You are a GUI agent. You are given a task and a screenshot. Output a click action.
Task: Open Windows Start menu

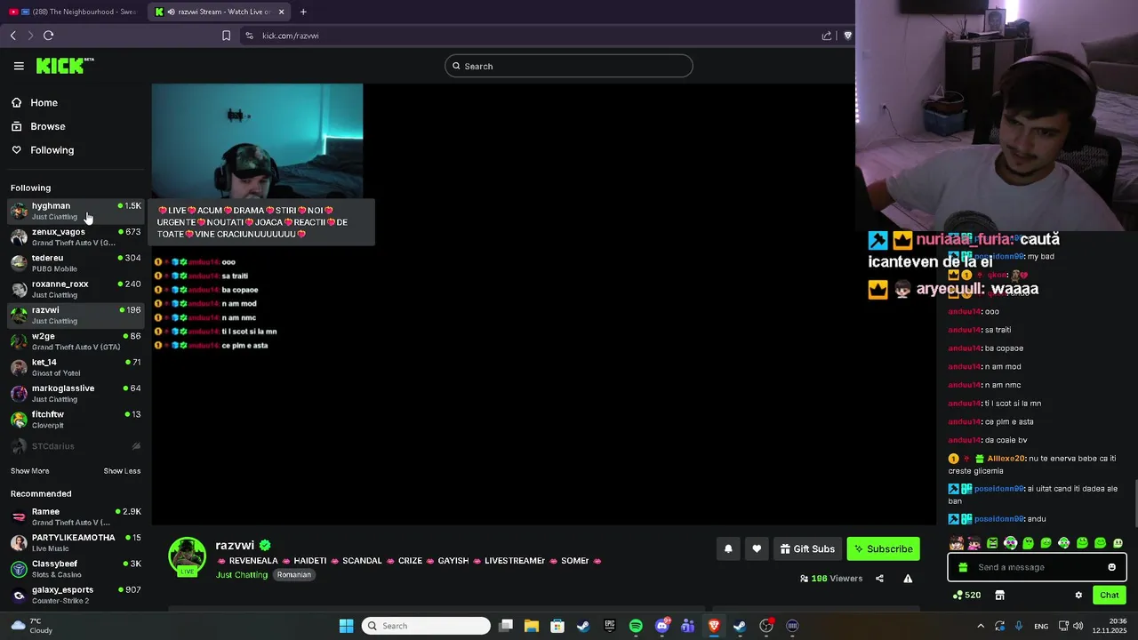(346, 626)
